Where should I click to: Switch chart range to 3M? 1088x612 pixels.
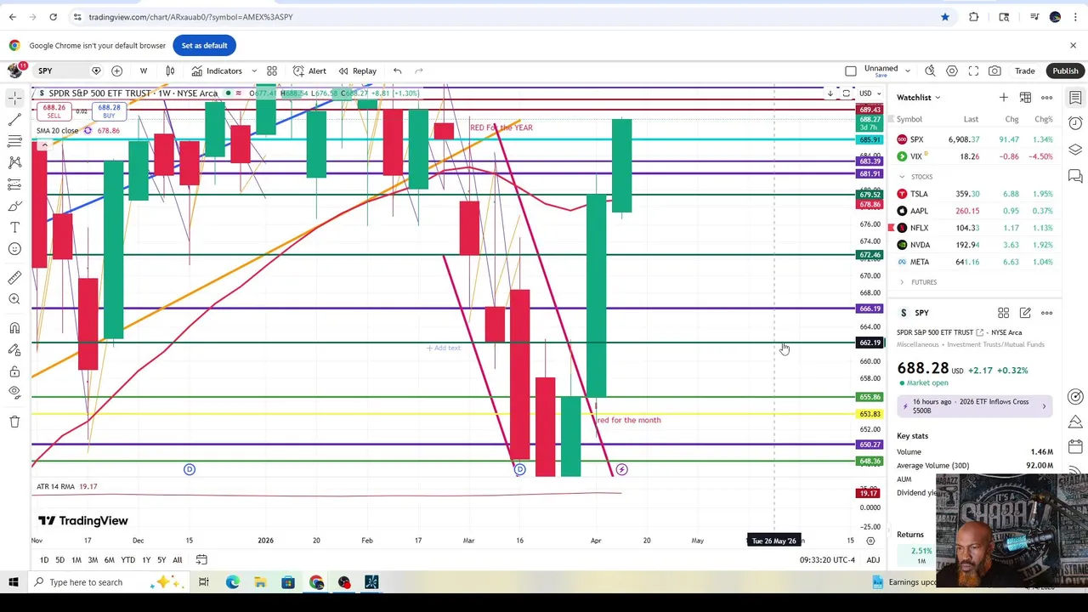(x=93, y=560)
